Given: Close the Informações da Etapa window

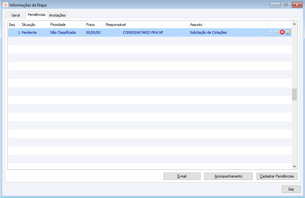Looking at the screenshot, I should [x=297, y=5].
